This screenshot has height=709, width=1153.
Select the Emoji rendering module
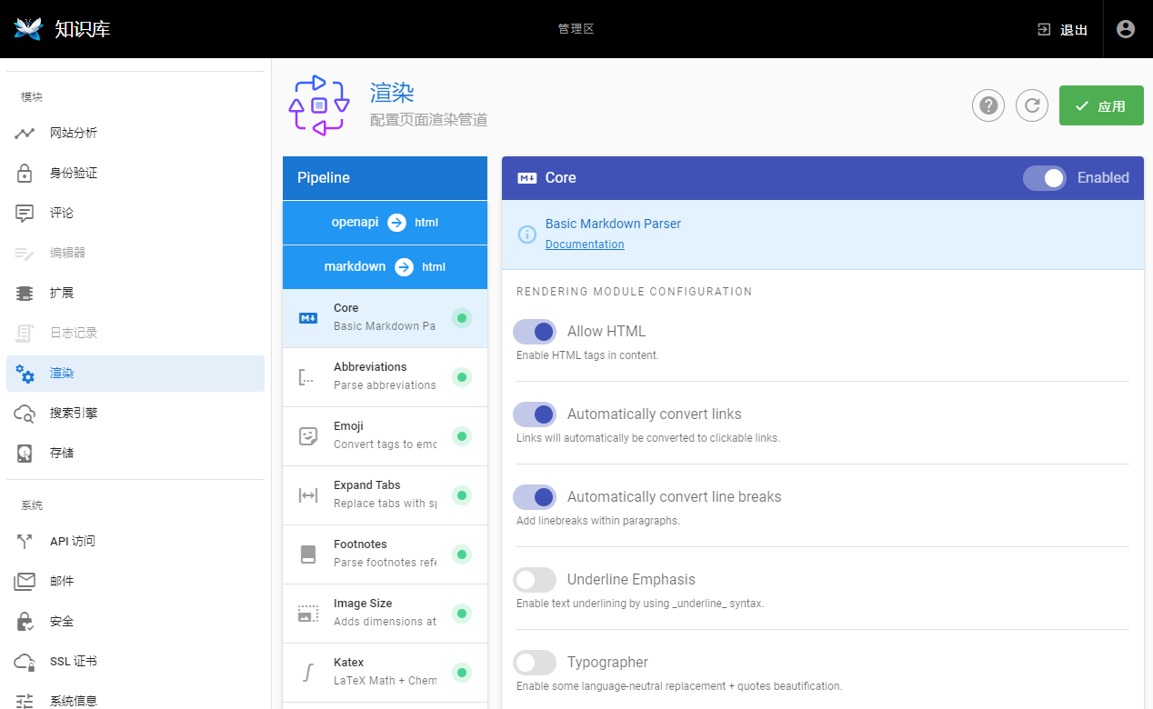click(384, 435)
